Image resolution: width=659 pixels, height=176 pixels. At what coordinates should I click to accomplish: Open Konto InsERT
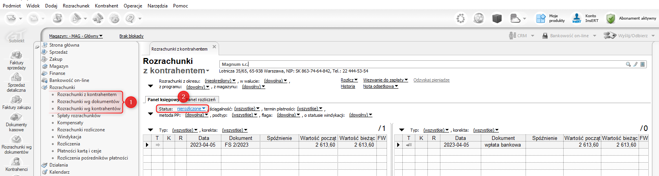pos(585,18)
